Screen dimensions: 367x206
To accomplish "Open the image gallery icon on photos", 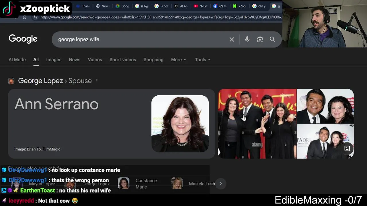I will (x=347, y=148).
